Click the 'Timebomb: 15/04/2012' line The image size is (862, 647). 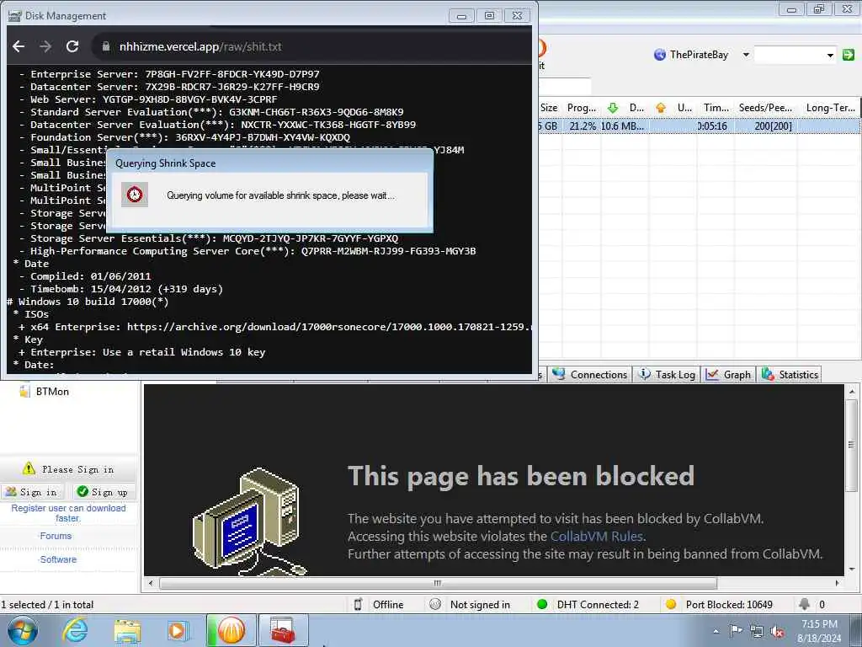(x=120, y=289)
